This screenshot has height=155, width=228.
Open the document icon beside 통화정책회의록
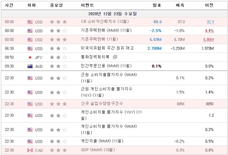[115, 57]
